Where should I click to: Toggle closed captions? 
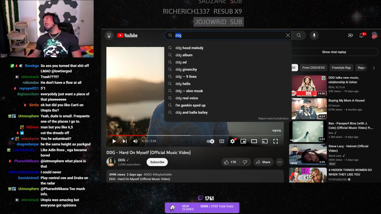tap(222, 141)
